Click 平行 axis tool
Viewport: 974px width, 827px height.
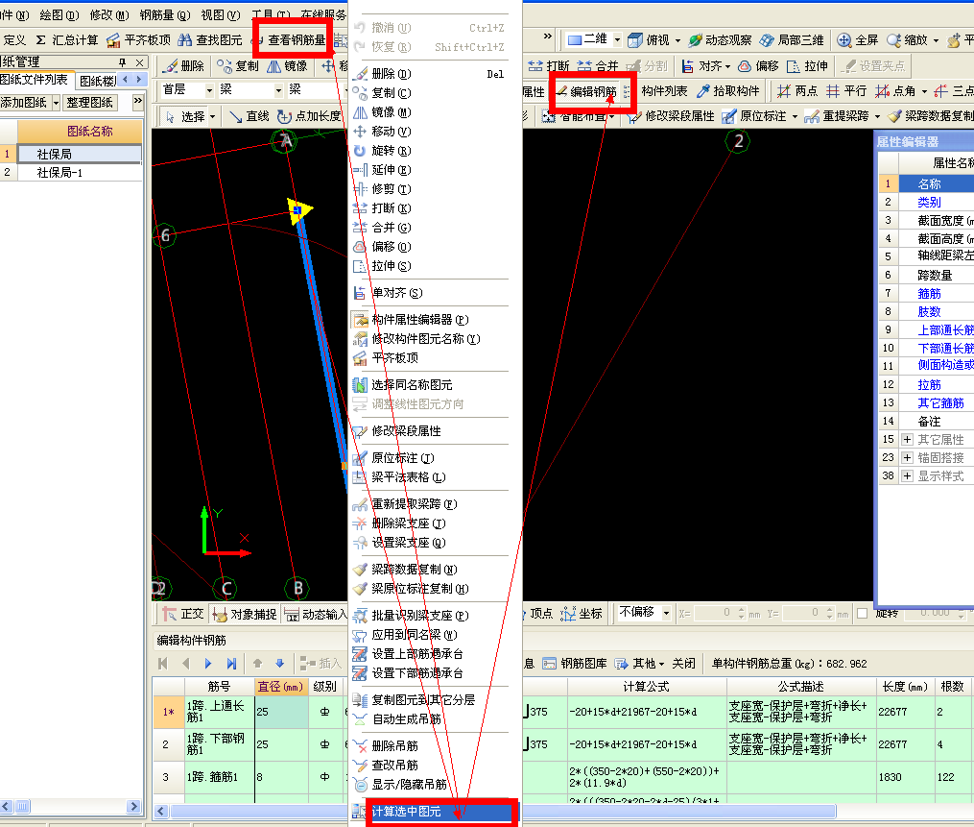(846, 91)
